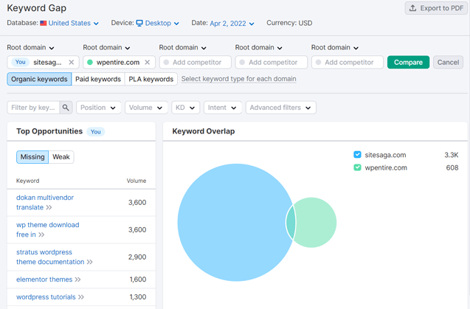The image size is (470, 309).
Task: Open the Volume filter dropdown
Action: click(x=146, y=108)
